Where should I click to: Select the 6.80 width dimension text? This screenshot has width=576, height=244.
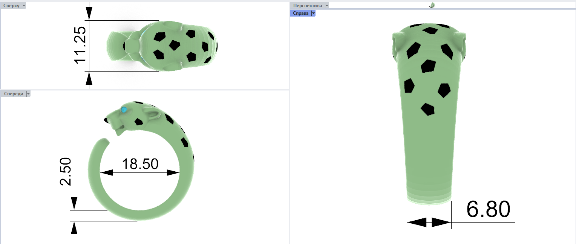(x=488, y=209)
